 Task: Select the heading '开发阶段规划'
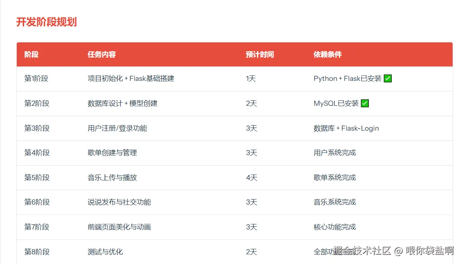pos(46,22)
